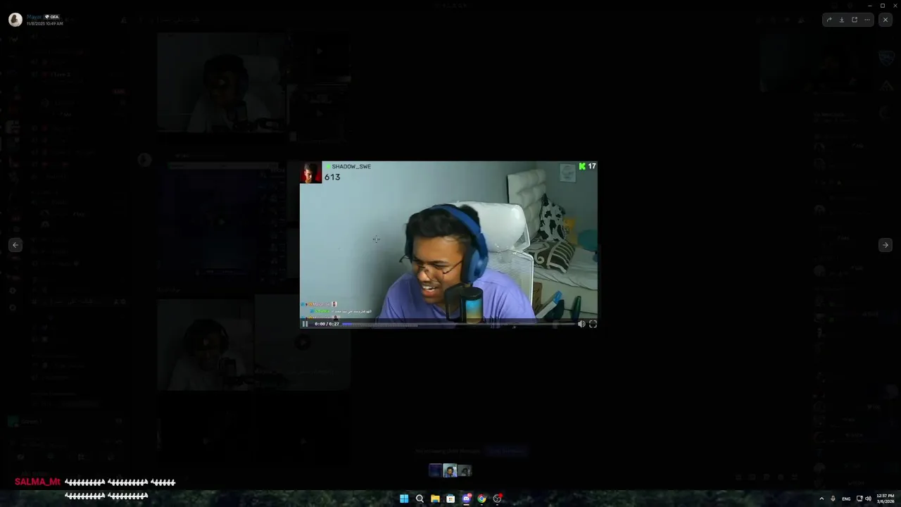Image resolution: width=901 pixels, height=507 pixels.
Task: Go to the previous media arrow
Action: pos(15,245)
